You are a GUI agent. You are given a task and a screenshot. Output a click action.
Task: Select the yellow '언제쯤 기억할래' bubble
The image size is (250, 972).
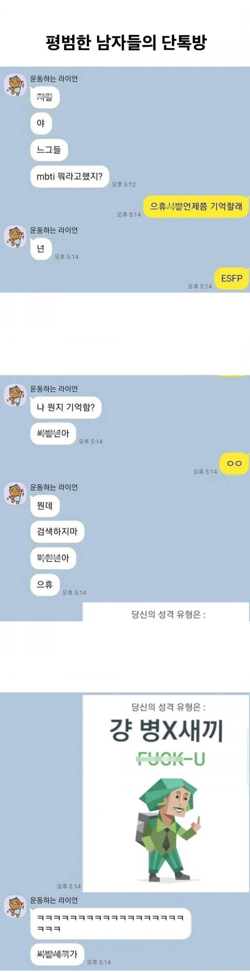point(196,206)
